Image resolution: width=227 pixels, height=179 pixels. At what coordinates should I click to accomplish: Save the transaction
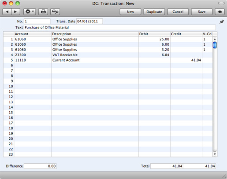[201, 12]
